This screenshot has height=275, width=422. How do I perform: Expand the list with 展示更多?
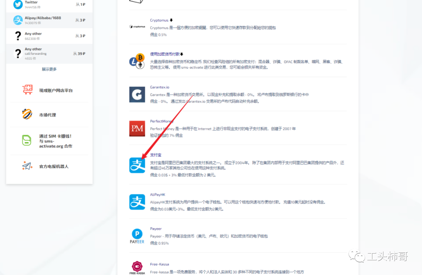tap(49, 69)
